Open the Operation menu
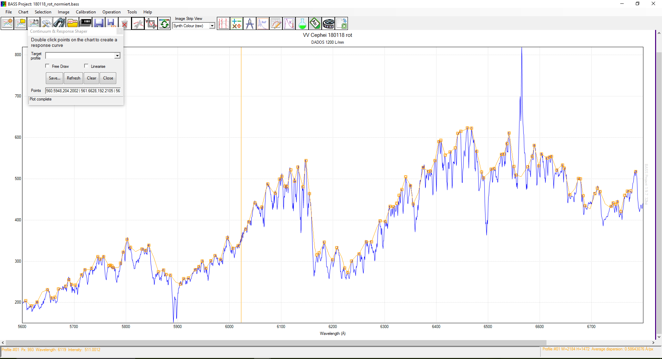This screenshot has height=359, width=662. click(x=111, y=12)
